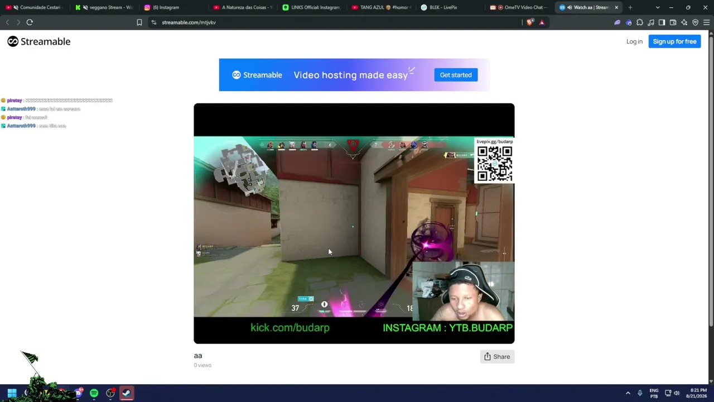The height and width of the screenshot is (402, 714).
Task: Open the network status icon in the tray
Action: 668,393
